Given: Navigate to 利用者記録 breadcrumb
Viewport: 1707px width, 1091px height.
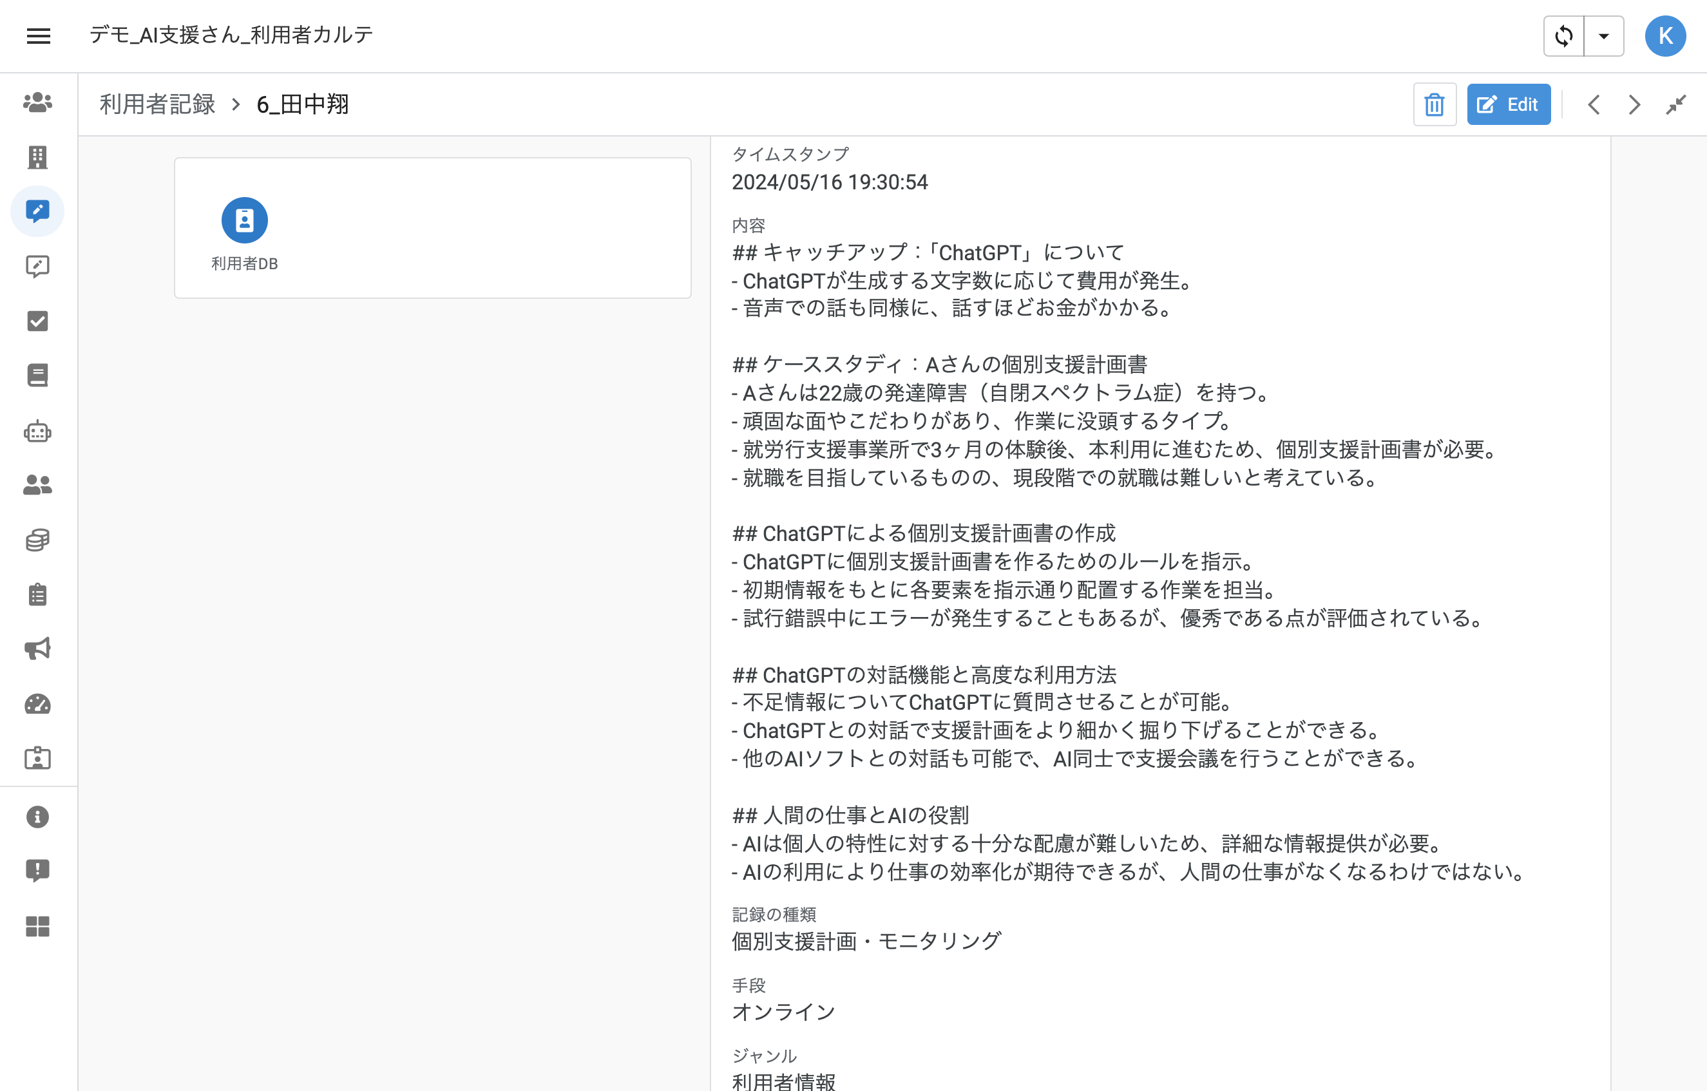Looking at the screenshot, I should pos(157,105).
